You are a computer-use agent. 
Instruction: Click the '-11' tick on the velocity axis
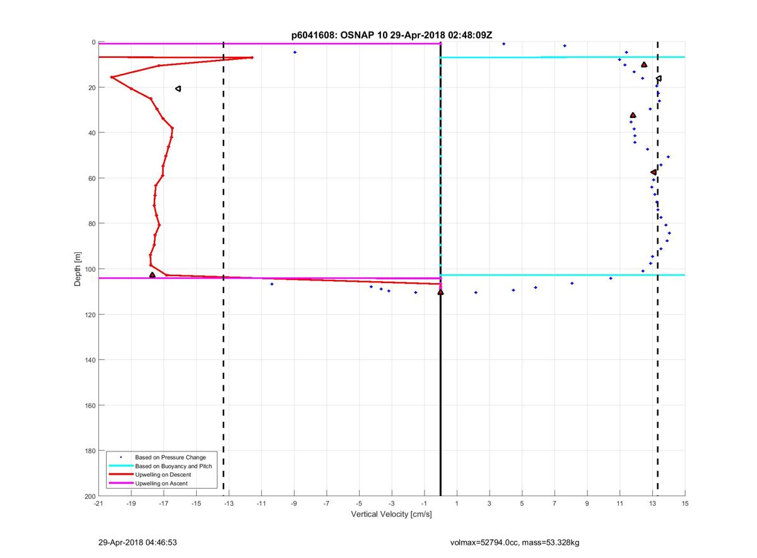[x=261, y=504]
